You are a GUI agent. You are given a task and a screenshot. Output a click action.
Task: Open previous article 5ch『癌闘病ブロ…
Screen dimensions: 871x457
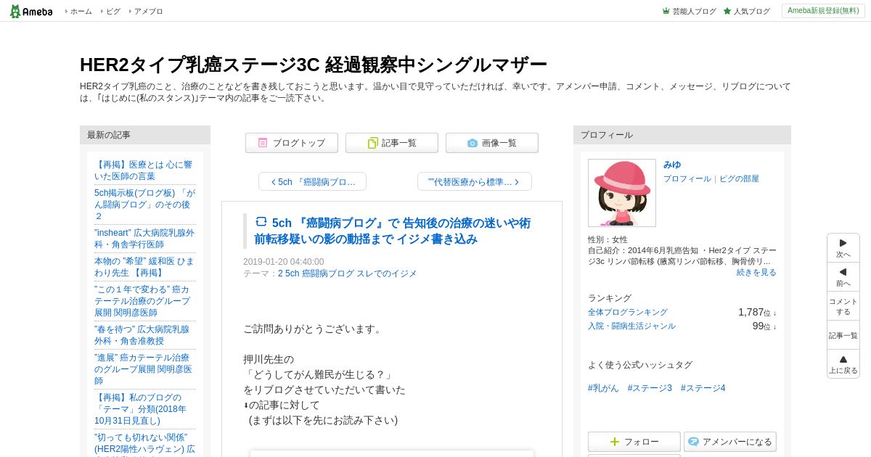(x=312, y=181)
